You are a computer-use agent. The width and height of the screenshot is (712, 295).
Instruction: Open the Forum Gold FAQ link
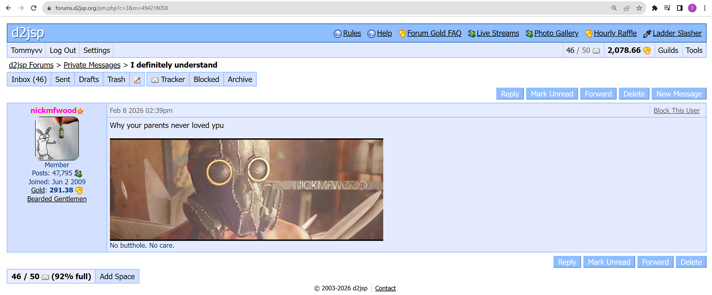click(x=434, y=33)
